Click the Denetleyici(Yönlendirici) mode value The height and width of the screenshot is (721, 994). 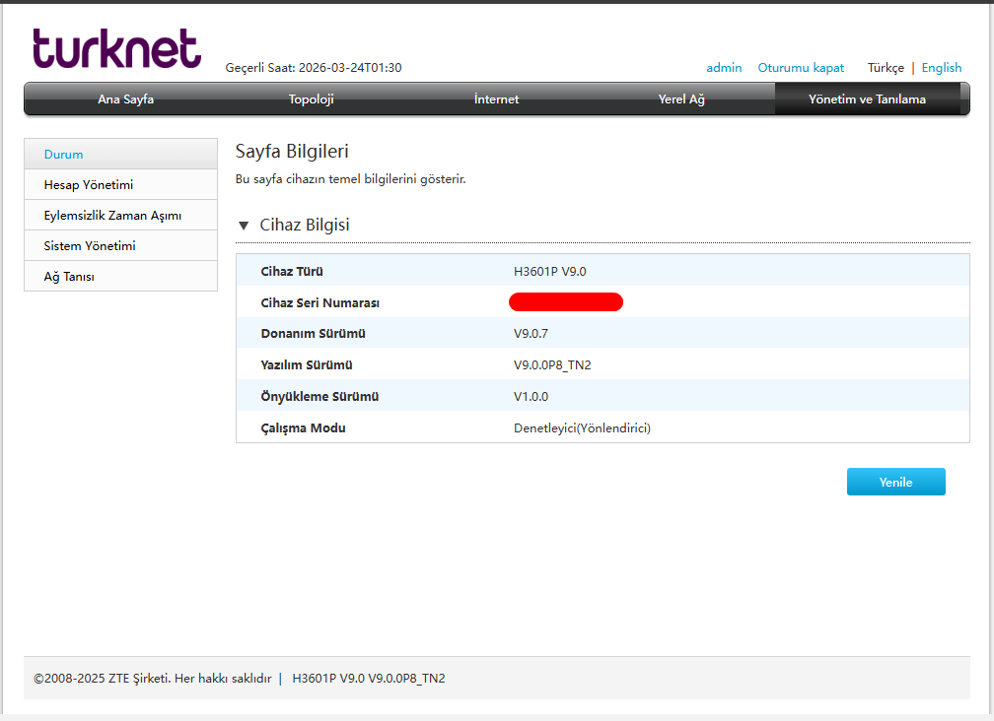[x=582, y=428]
